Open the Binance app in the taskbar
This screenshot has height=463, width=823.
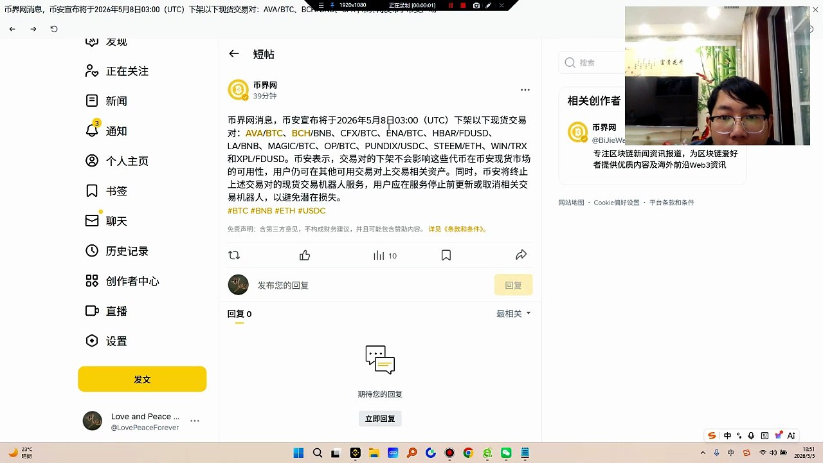tap(356, 453)
